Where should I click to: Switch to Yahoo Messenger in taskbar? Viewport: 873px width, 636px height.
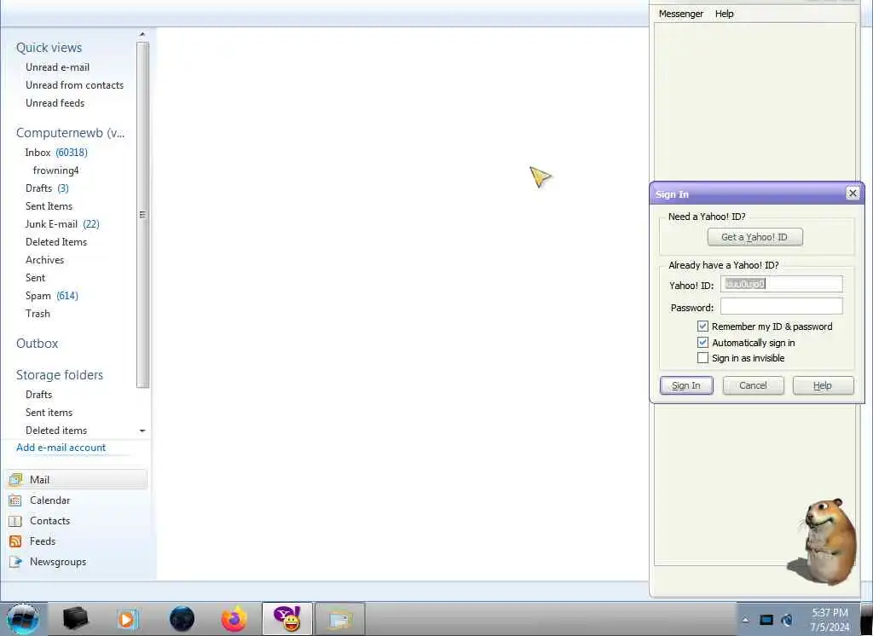(286, 618)
